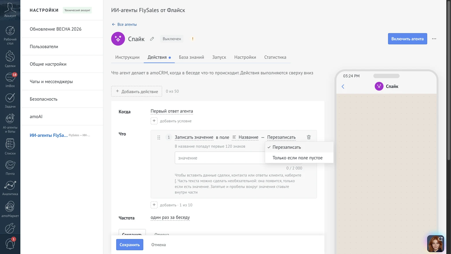
Task: Switch to Статистика tab
Action: (275, 57)
